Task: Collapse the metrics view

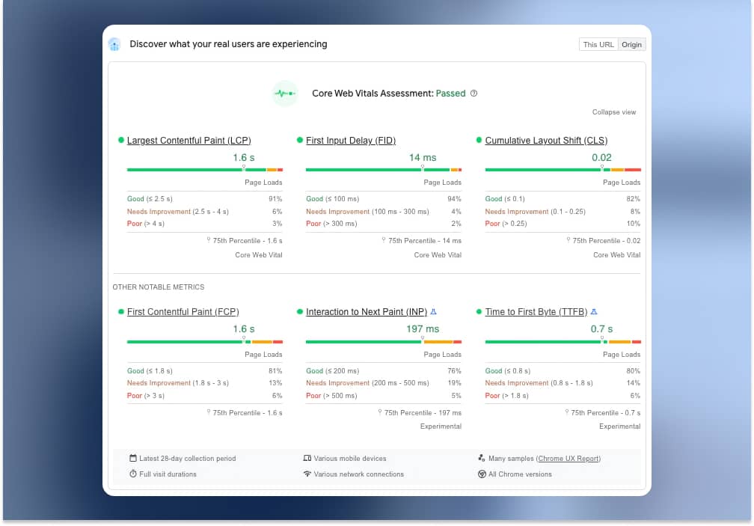Action: [613, 112]
